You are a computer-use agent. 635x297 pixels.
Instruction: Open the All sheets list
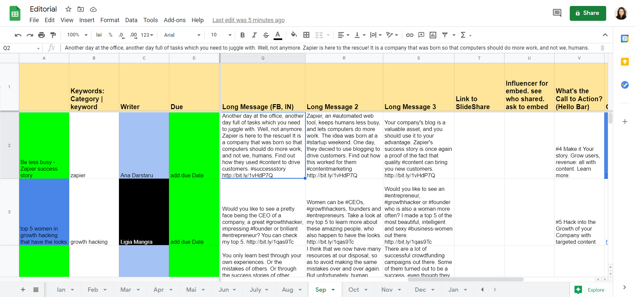coord(36,290)
